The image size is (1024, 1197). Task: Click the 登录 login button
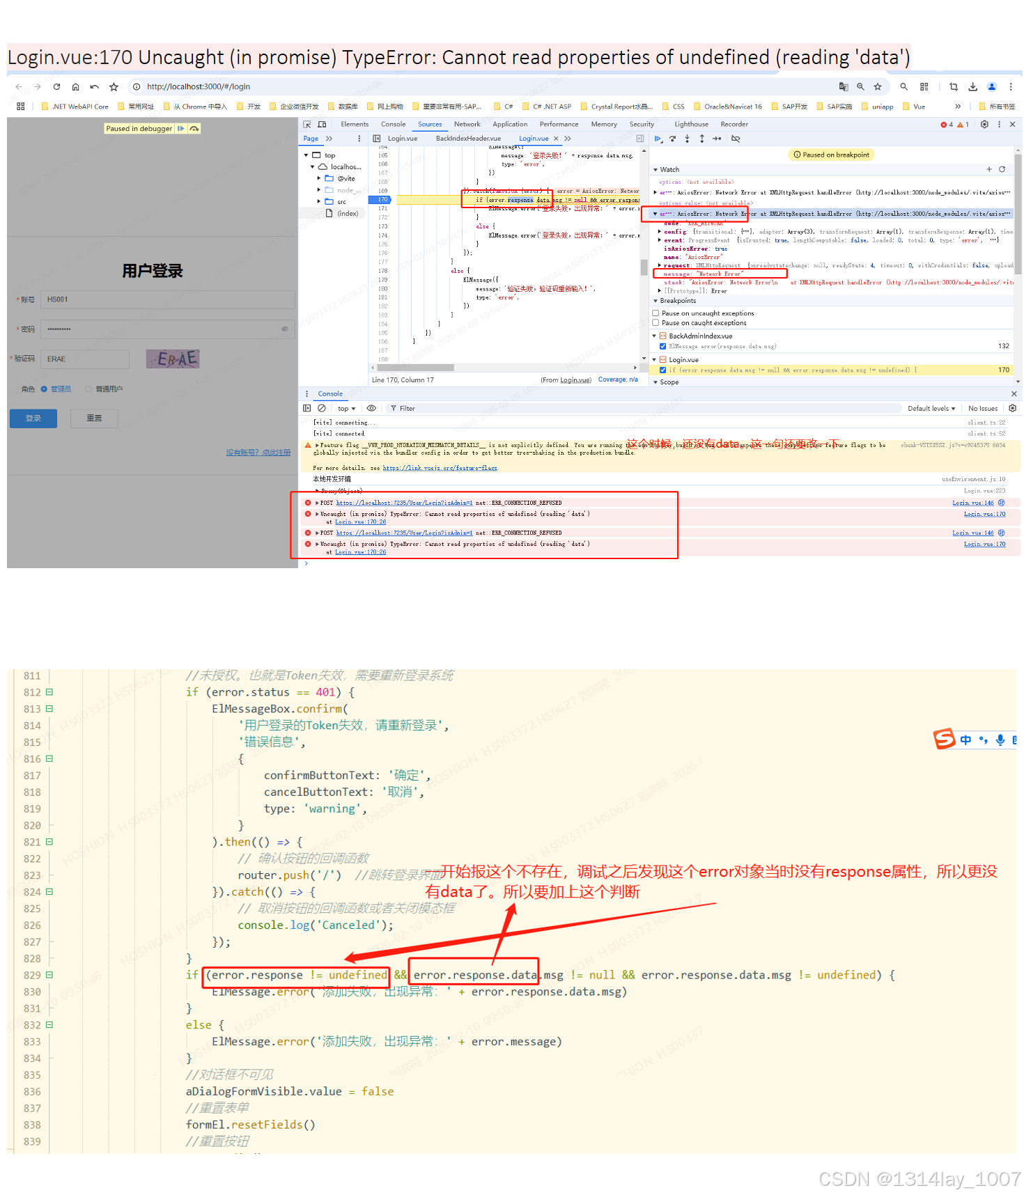(33, 418)
